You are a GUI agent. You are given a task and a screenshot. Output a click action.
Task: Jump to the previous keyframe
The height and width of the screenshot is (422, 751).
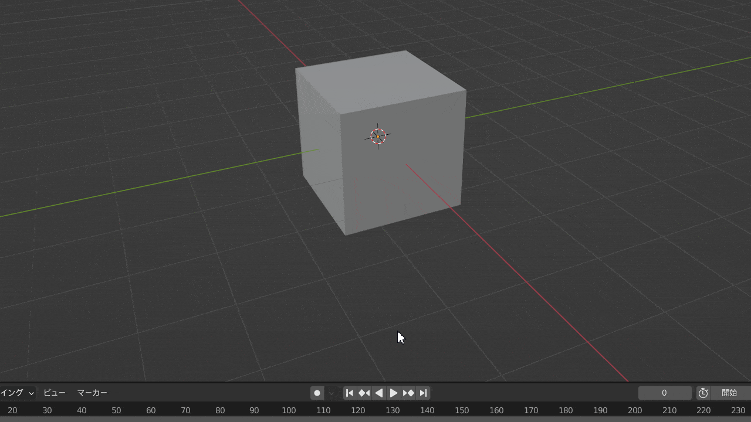pyautogui.click(x=364, y=393)
